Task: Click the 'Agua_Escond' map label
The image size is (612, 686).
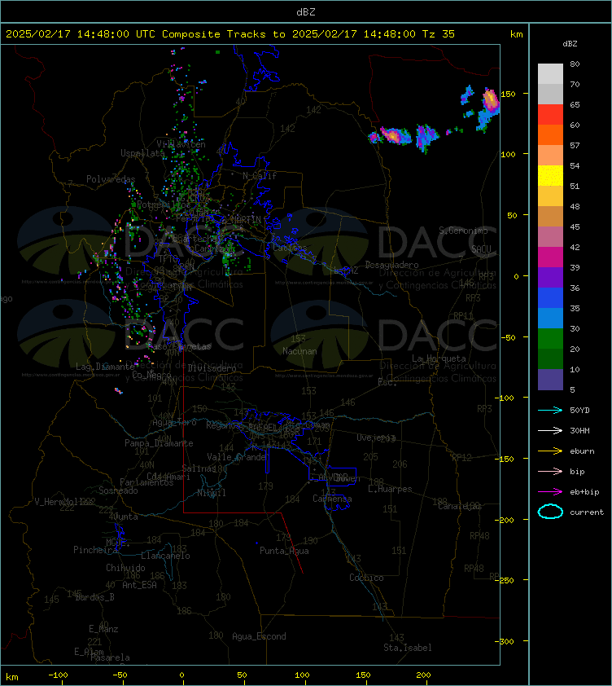Action: 259,636
